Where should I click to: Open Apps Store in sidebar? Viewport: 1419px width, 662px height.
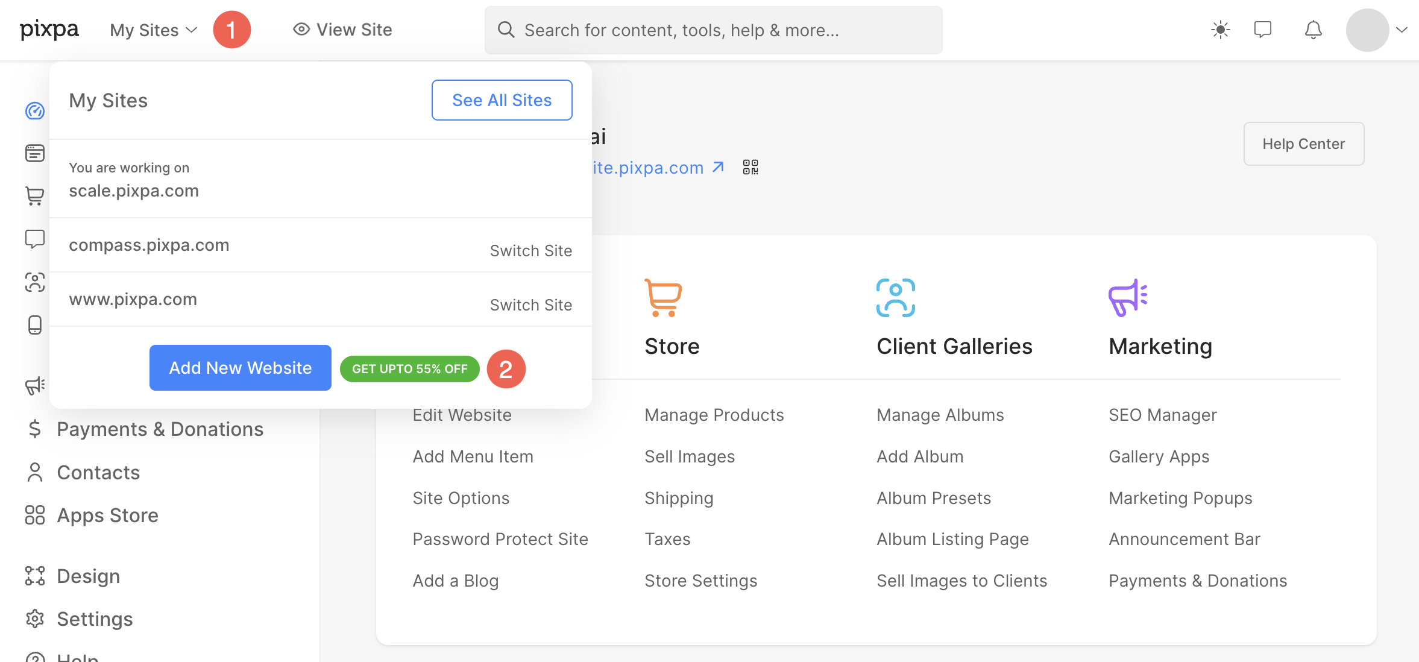pos(107,515)
